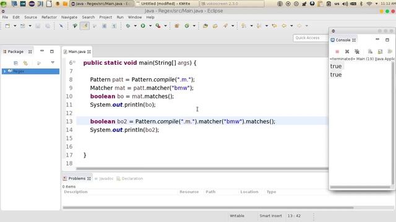This screenshot has width=396, height=222.
Task: Switch to the Declaration tab
Action: pyautogui.click(x=130, y=178)
